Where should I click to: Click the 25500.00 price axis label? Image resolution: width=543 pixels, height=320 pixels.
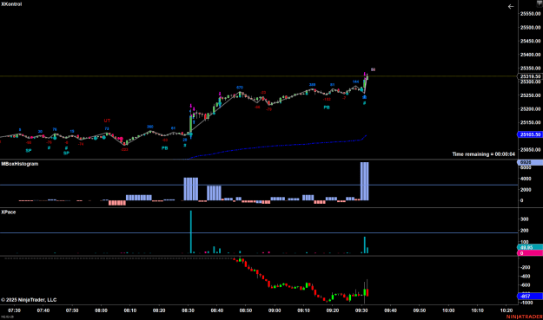[x=530, y=27]
